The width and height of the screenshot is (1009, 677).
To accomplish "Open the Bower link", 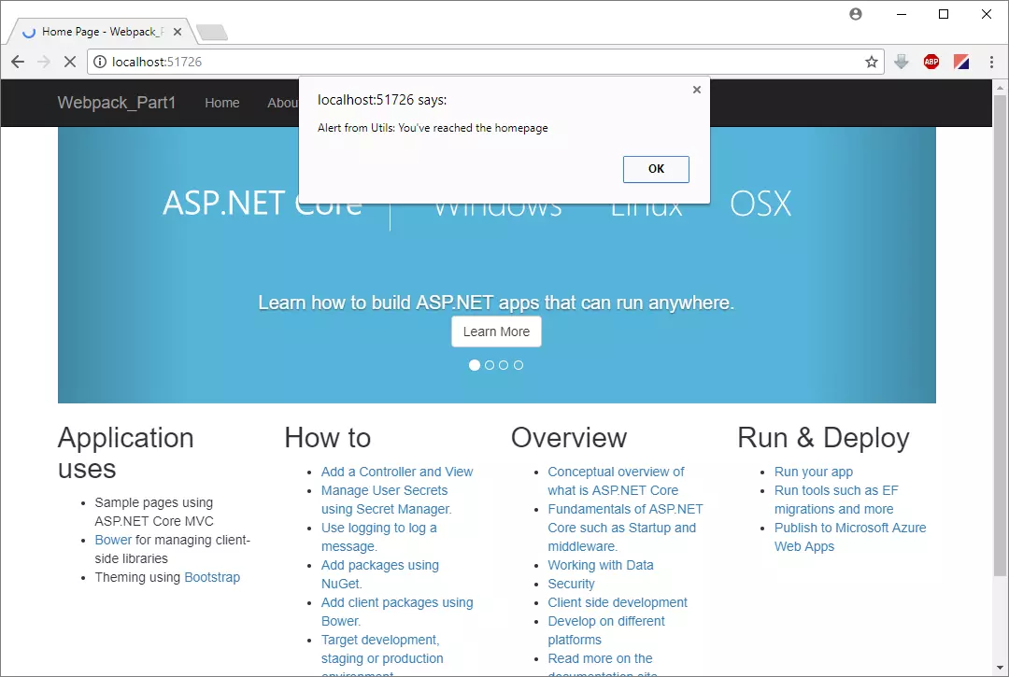I will tap(113, 540).
